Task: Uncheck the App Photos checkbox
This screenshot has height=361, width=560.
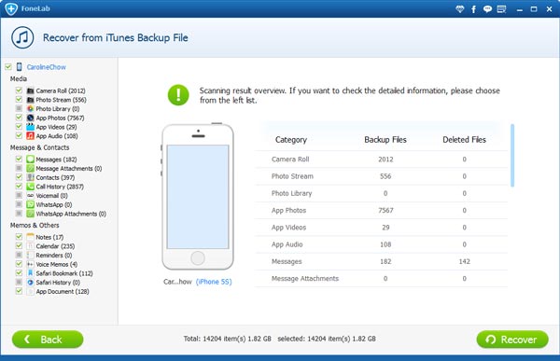Action: pyautogui.click(x=19, y=118)
